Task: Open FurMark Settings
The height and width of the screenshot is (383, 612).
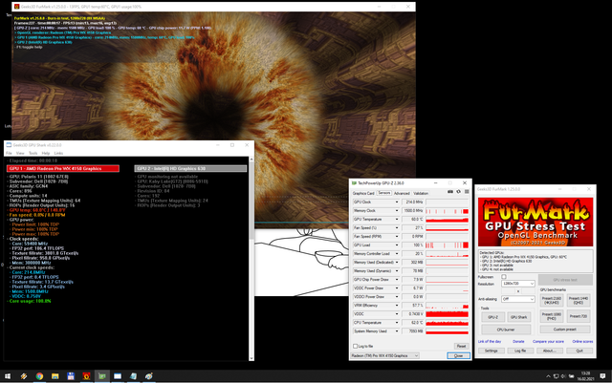Action: pos(491,351)
